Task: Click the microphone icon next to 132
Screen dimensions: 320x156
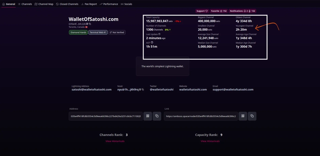Action: pyautogui.click(x=250, y=11)
